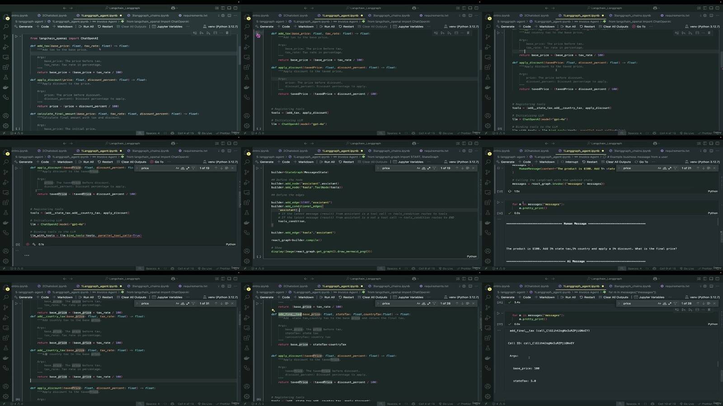Open 5-langgraph-agent breadcrumb in Cell 8 of 15 window
This screenshot has width=723, height=406.
click(x=270, y=157)
